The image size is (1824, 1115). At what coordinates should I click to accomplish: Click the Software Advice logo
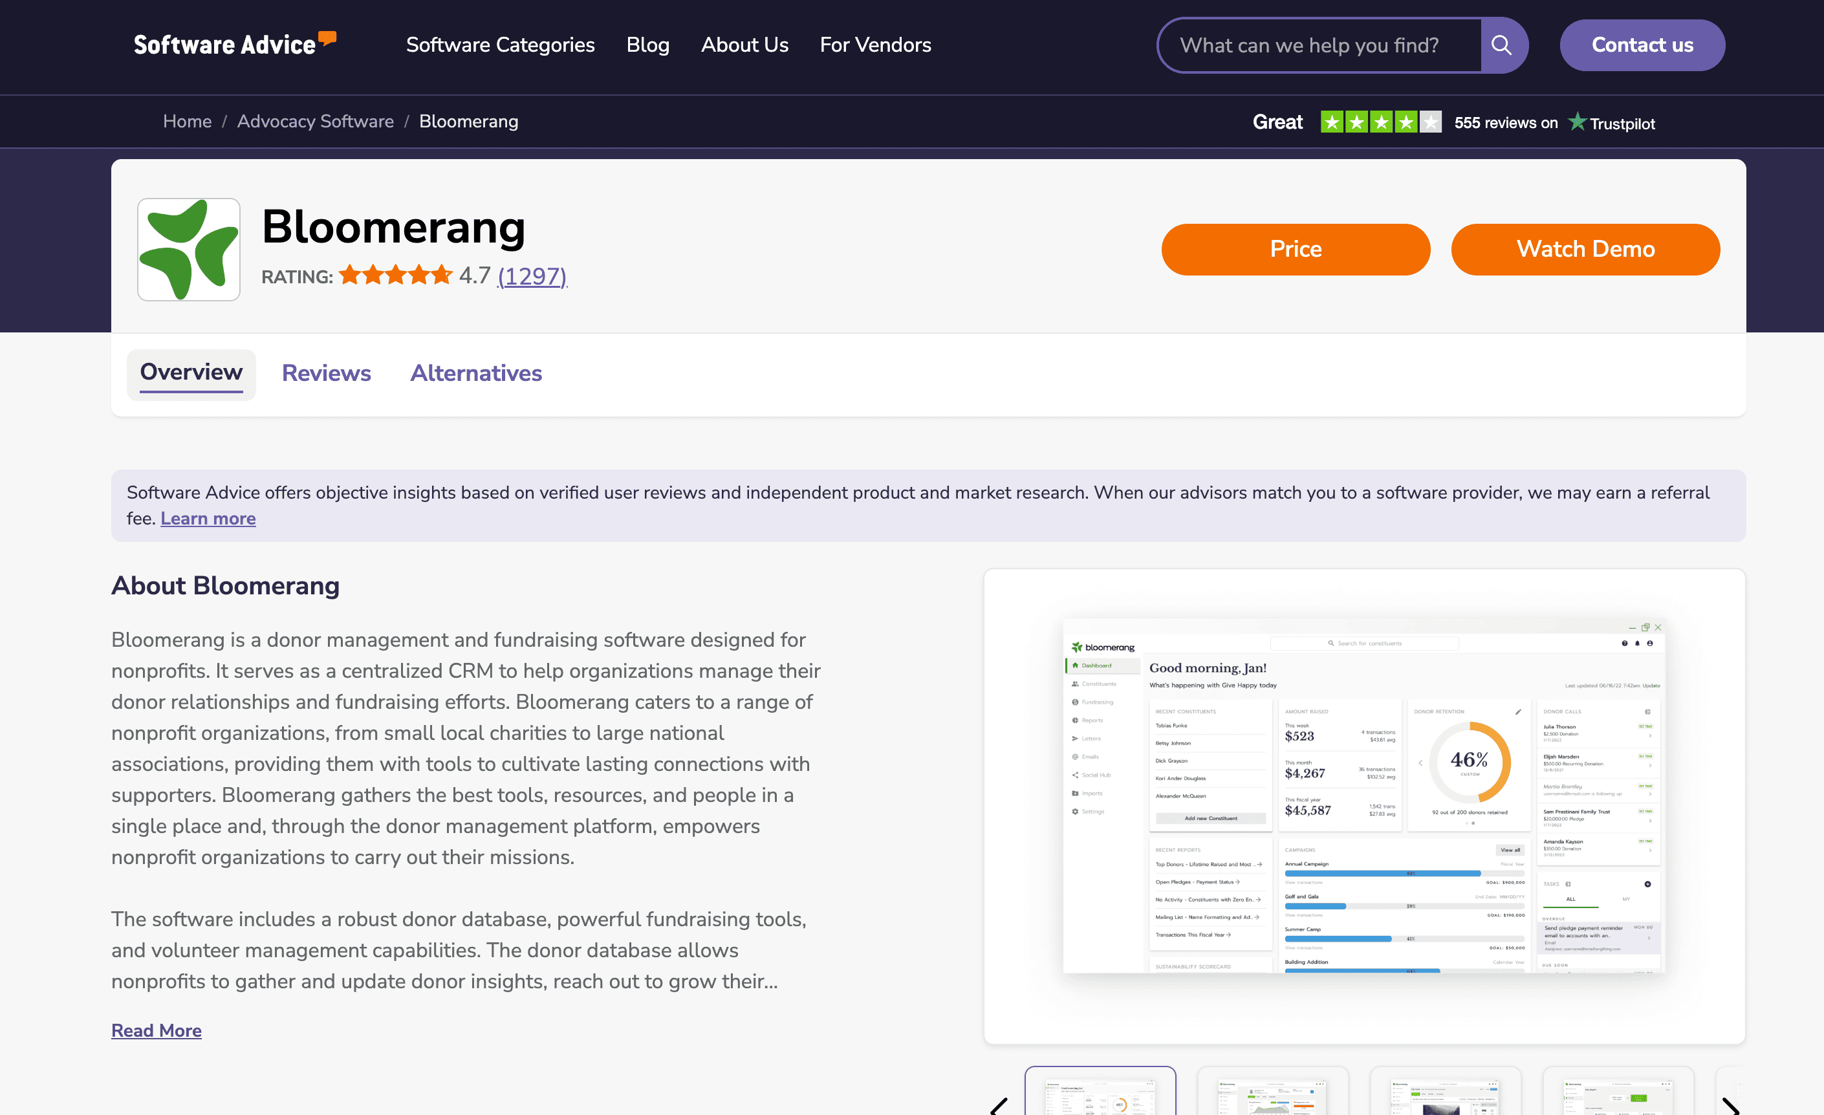point(234,45)
